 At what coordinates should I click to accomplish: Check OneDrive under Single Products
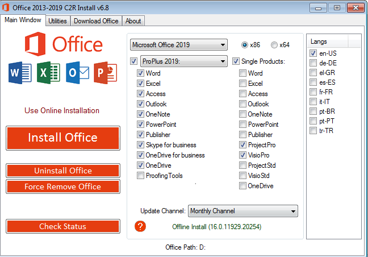pos(242,186)
